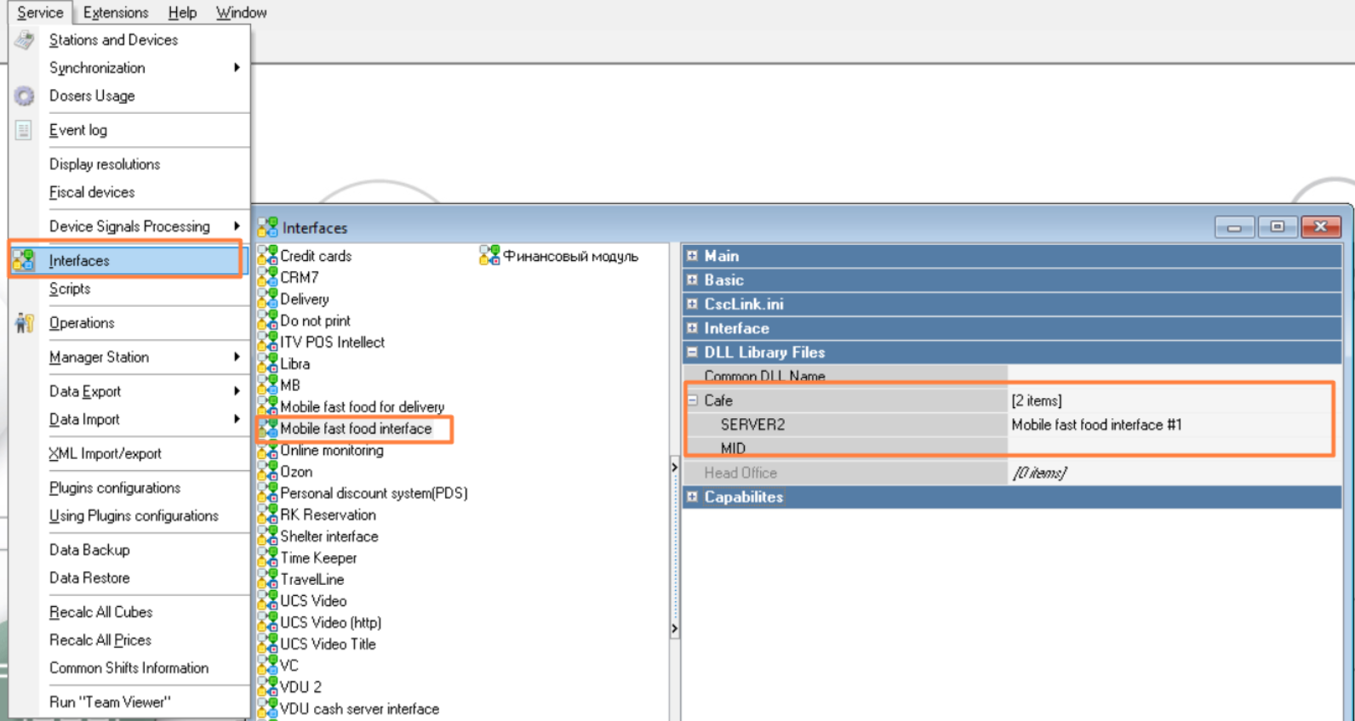This screenshot has width=1355, height=721.
Task: Select Mobile fast food interface item
Action: pyautogui.click(x=356, y=429)
